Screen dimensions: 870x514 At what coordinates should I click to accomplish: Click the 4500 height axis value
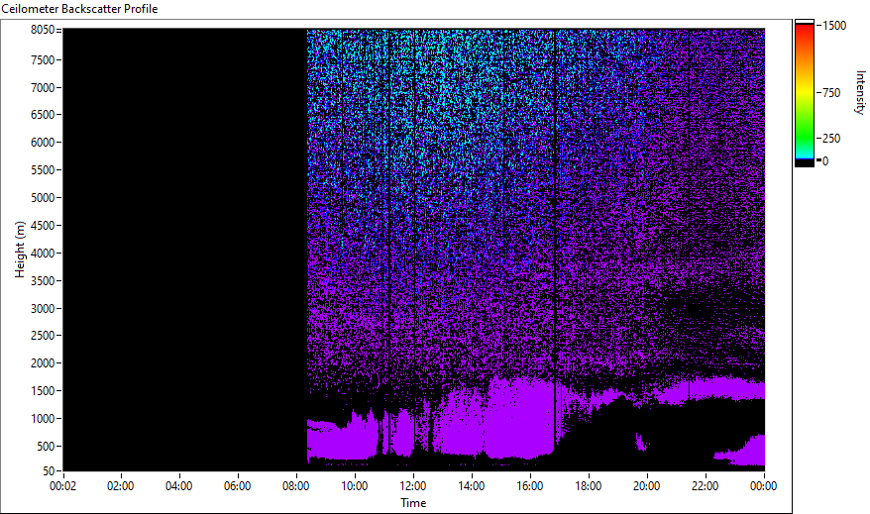[x=43, y=226]
